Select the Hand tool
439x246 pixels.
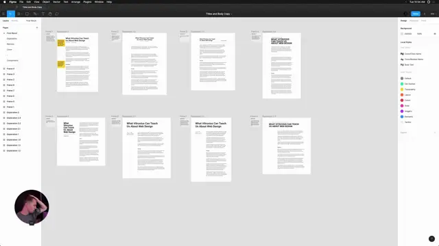50,14
